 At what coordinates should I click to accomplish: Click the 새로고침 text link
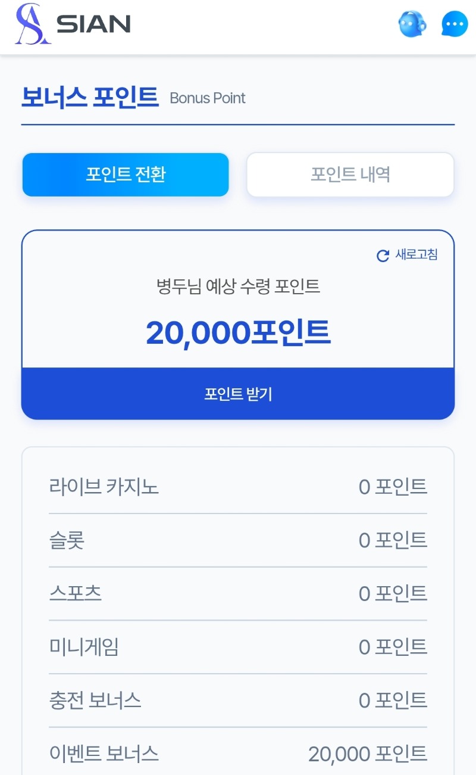coord(416,255)
